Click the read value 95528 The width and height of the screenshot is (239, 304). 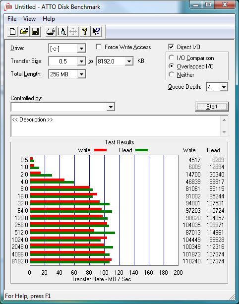click(x=217, y=240)
